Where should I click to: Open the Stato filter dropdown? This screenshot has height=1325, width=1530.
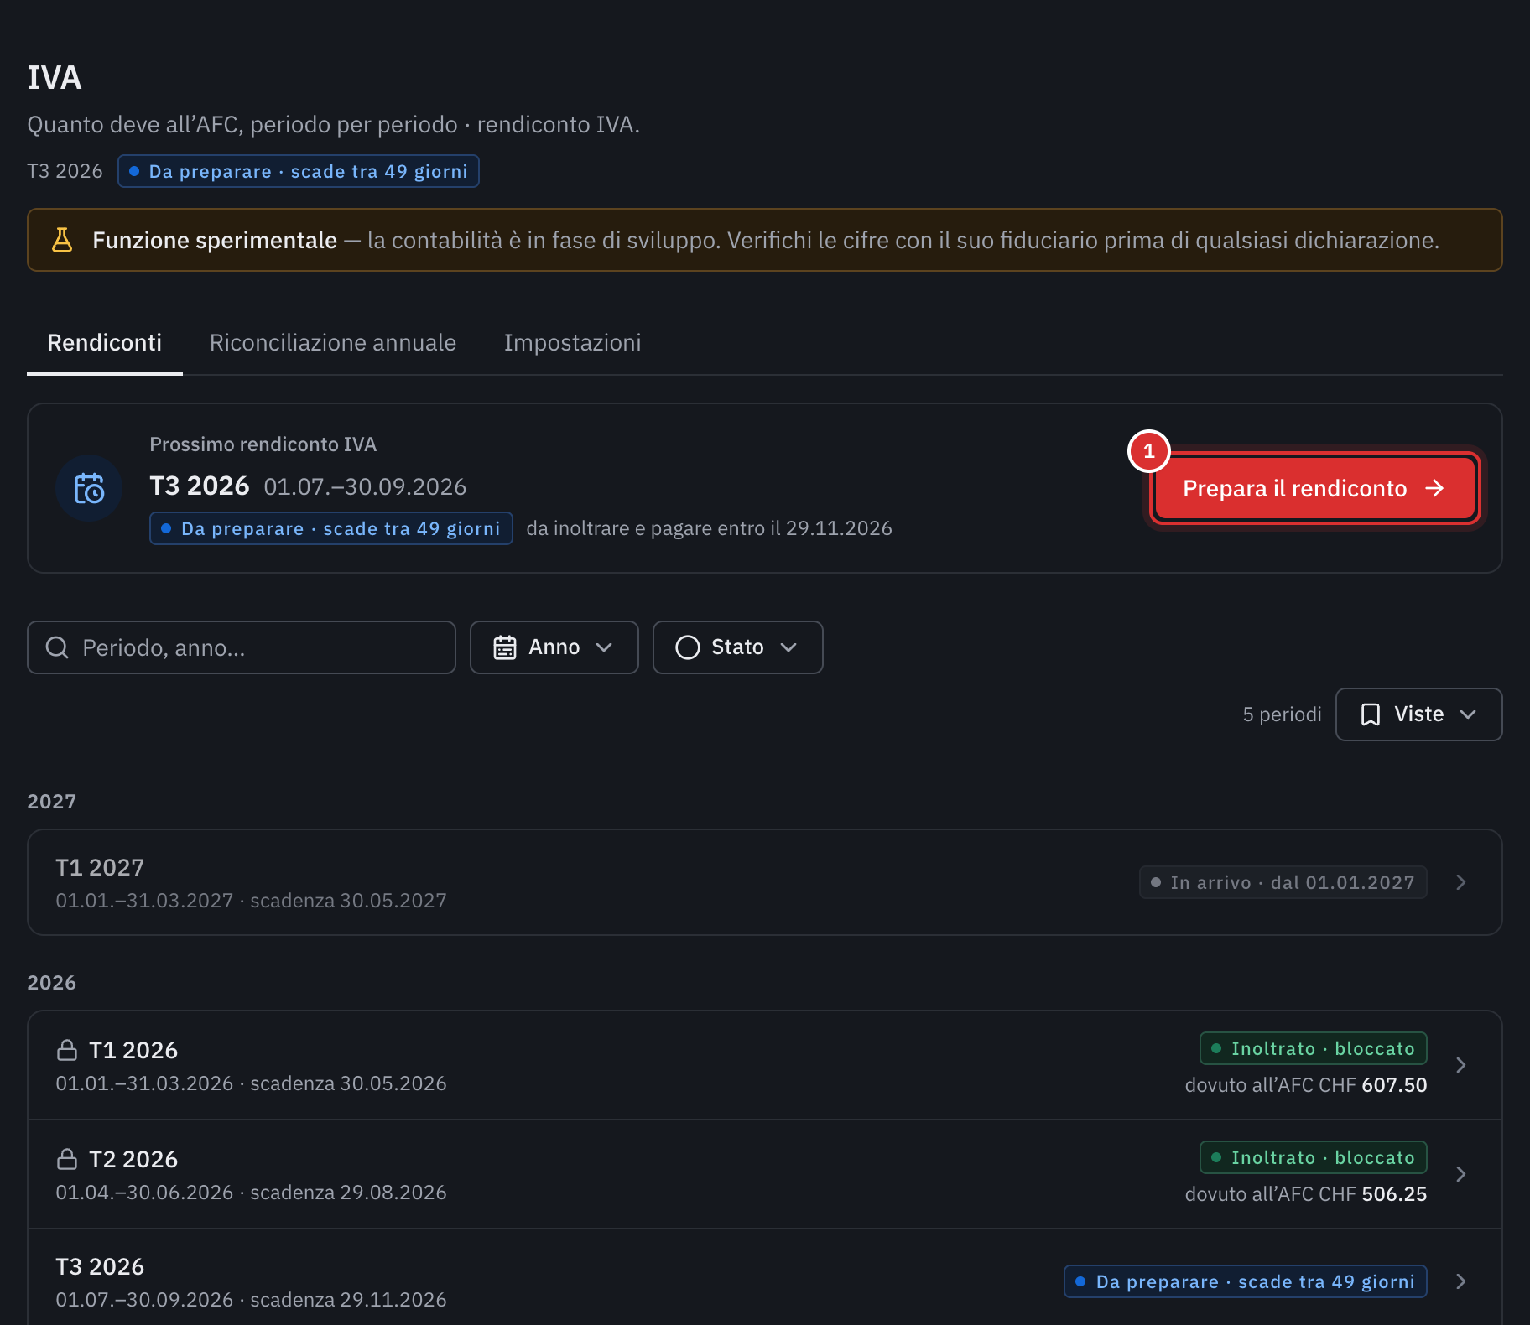tap(738, 647)
